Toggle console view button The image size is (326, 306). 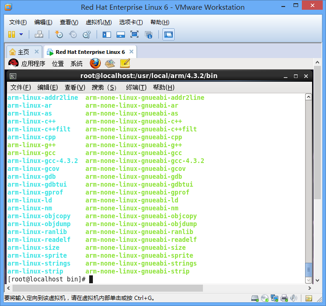point(169,34)
